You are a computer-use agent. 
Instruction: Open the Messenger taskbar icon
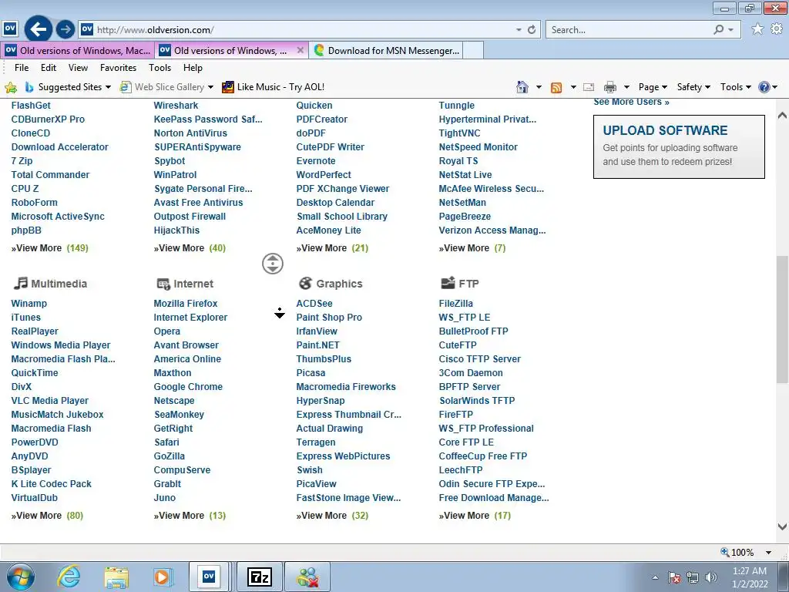tap(307, 577)
